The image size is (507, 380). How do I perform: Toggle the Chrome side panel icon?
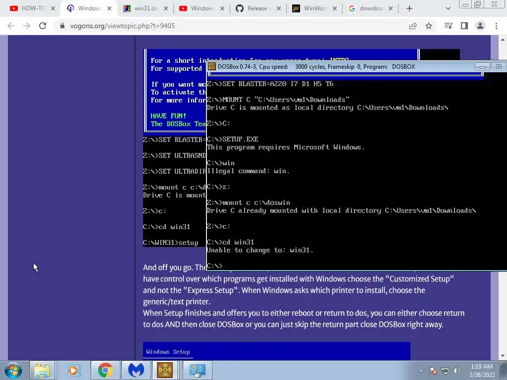pyautogui.click(x=464, y=26)
